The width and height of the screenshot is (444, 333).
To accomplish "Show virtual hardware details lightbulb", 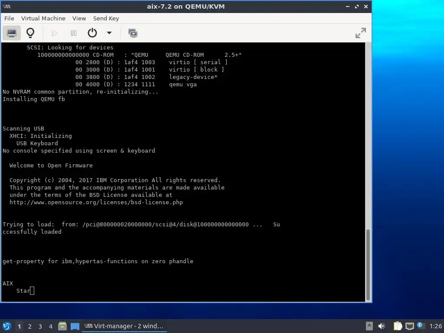I will click(x=30, y=33).
